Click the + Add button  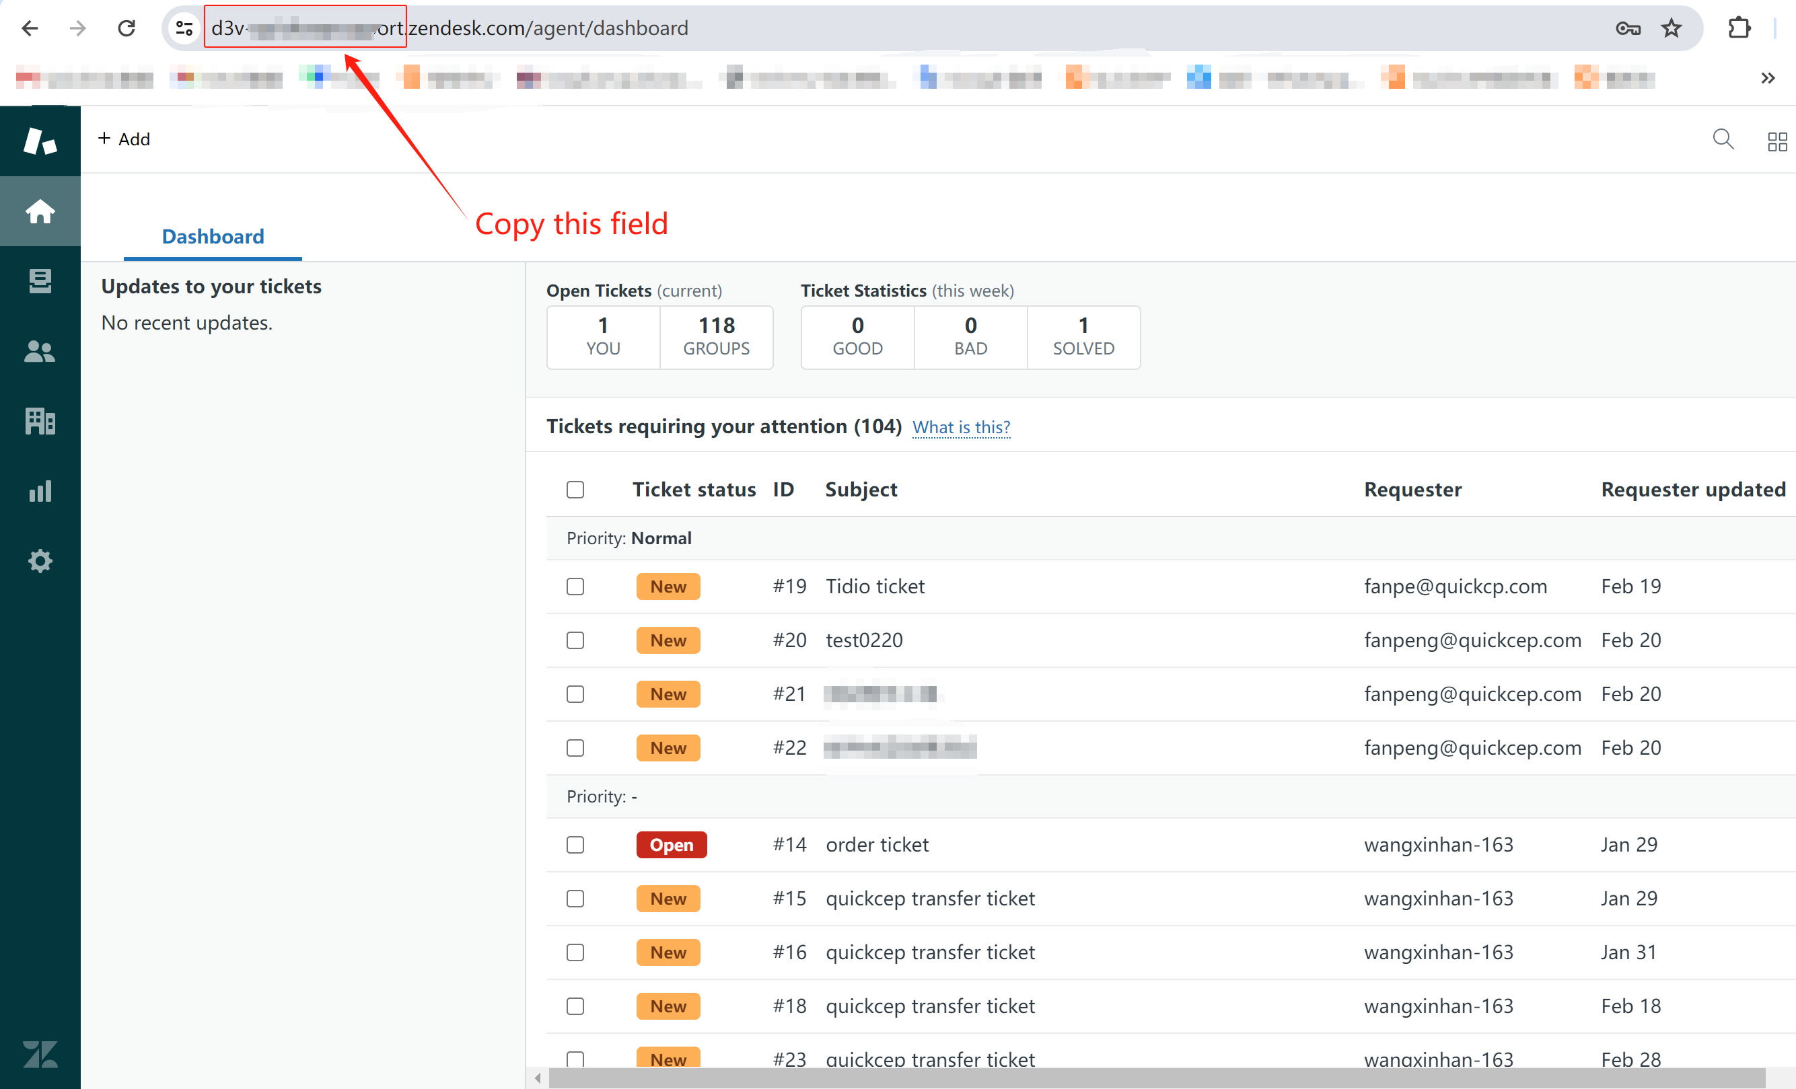[124, 139]
